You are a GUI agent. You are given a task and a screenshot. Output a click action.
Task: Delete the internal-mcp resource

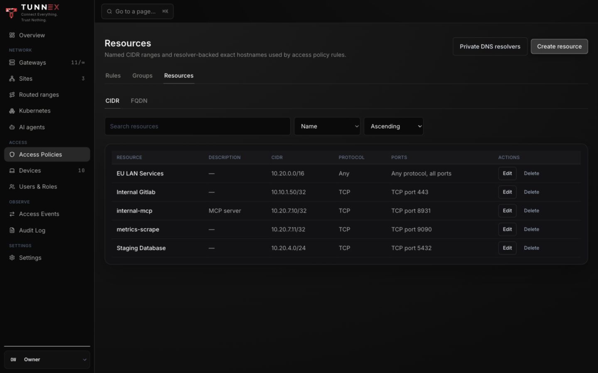click(532, 211)
